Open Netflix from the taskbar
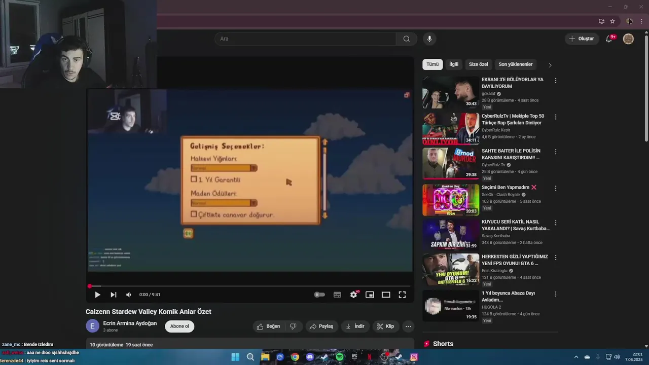 [370, 357]
